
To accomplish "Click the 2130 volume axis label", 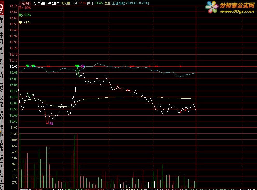I will (x=14, y=134).
